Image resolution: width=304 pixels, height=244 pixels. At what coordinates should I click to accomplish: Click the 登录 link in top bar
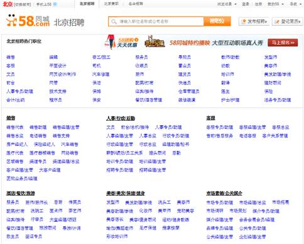tap(245, 4)
